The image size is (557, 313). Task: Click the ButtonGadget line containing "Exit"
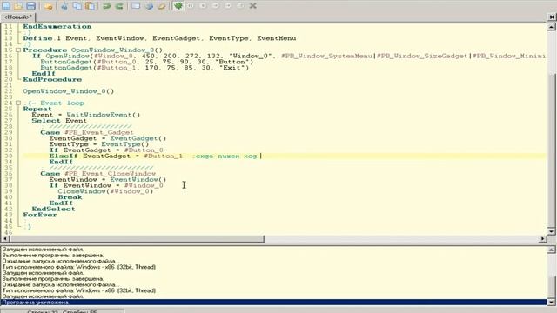[144, 68]
